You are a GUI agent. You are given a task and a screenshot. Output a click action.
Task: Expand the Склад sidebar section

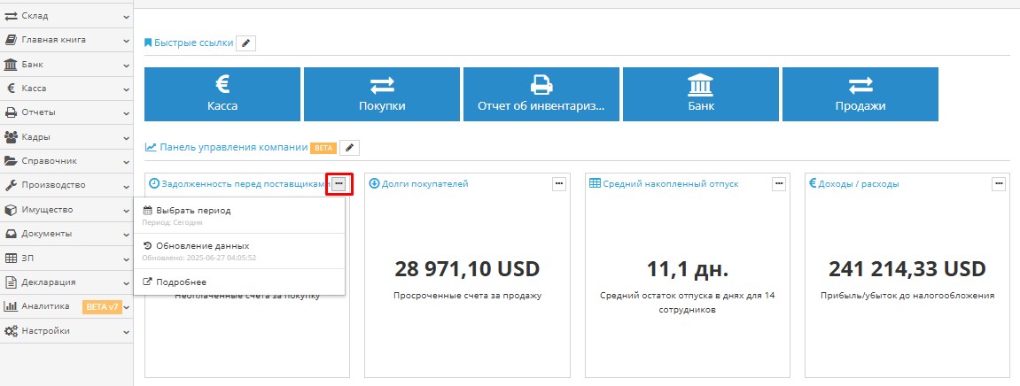coord(66,16)
